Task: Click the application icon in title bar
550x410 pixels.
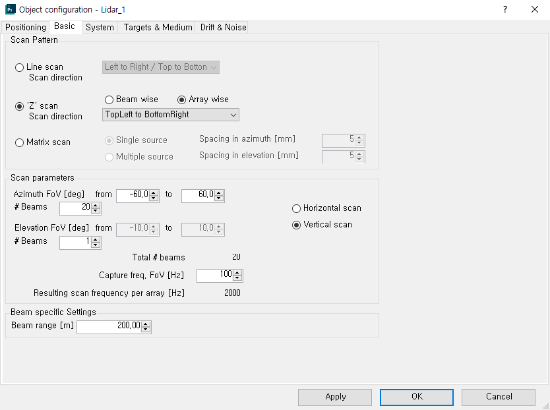Action: [10, 9]
